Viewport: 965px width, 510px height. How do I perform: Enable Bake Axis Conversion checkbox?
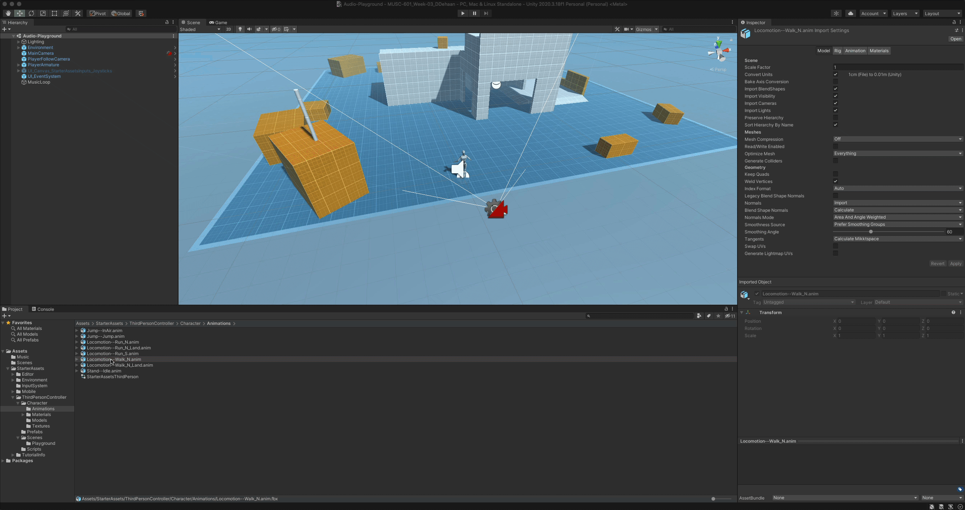[x=836, y=81]
